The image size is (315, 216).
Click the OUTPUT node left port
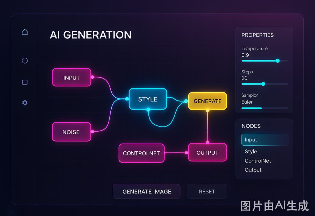point(186,153)
